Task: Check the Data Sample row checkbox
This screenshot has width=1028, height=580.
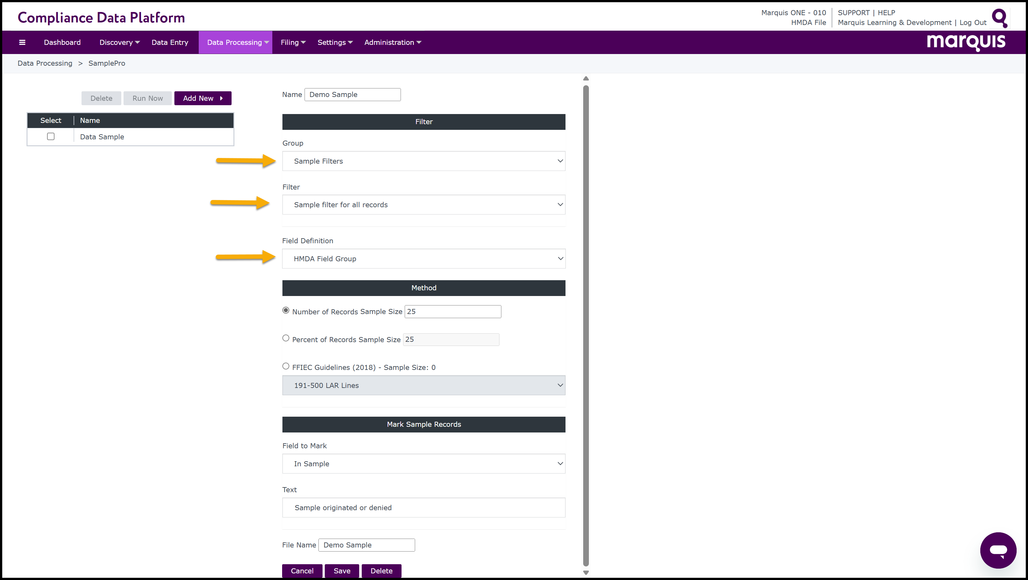Action: click(51, 136)
